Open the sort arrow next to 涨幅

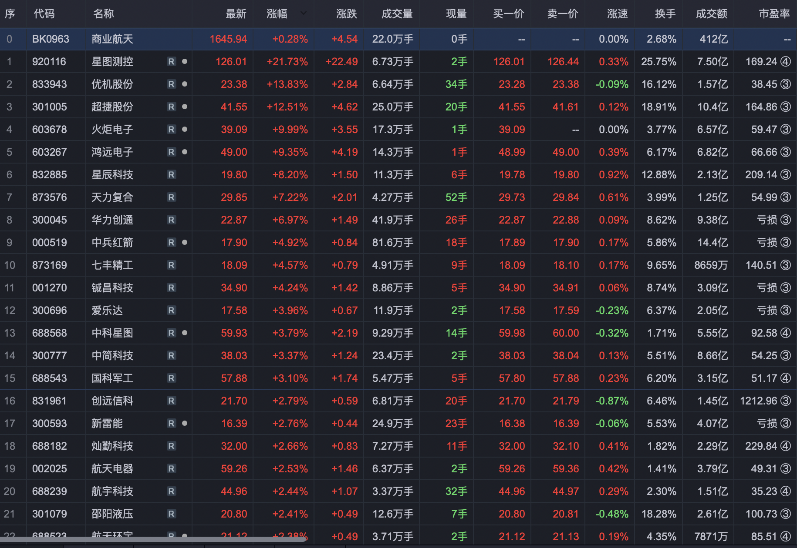(x=304, y=14)
